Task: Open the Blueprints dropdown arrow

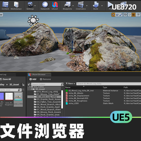Action: (x=73, y=6)
